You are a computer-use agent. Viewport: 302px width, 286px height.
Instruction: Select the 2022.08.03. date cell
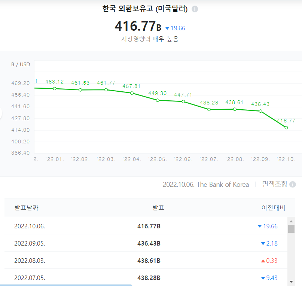(30, 261)
